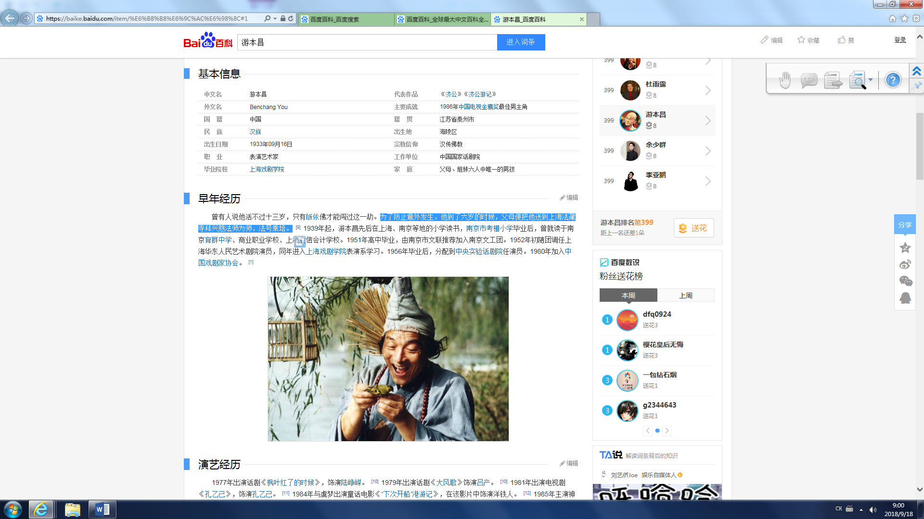This screenshot has width=924, height=519.
Task: Click the WeChat share icon in sidebar
Action: point(905,281)
